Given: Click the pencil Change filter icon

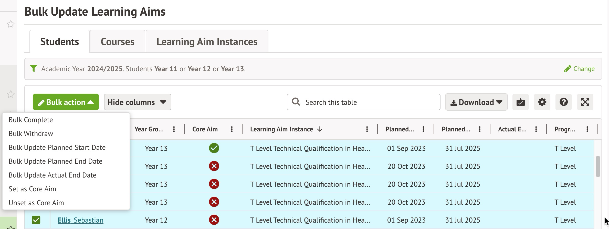Looking at the screenshot, I should click(568, 69).
